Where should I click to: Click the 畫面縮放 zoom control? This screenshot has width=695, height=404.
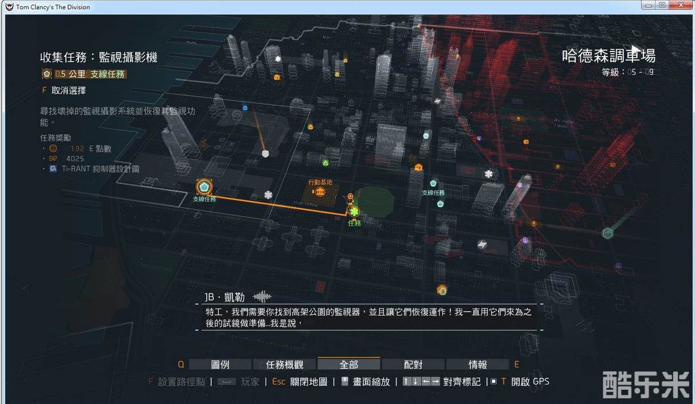point(371,382)
